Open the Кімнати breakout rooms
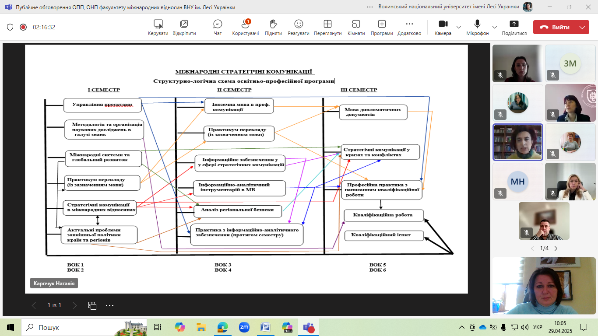Image resolution: width=598 pixels, height=336 pixels. pyautogui.click(x=356, y=27)
